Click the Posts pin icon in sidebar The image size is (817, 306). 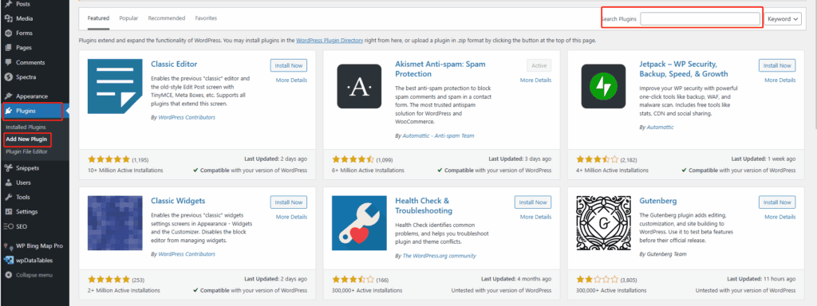pyautogui.click(x=8, y=4)
